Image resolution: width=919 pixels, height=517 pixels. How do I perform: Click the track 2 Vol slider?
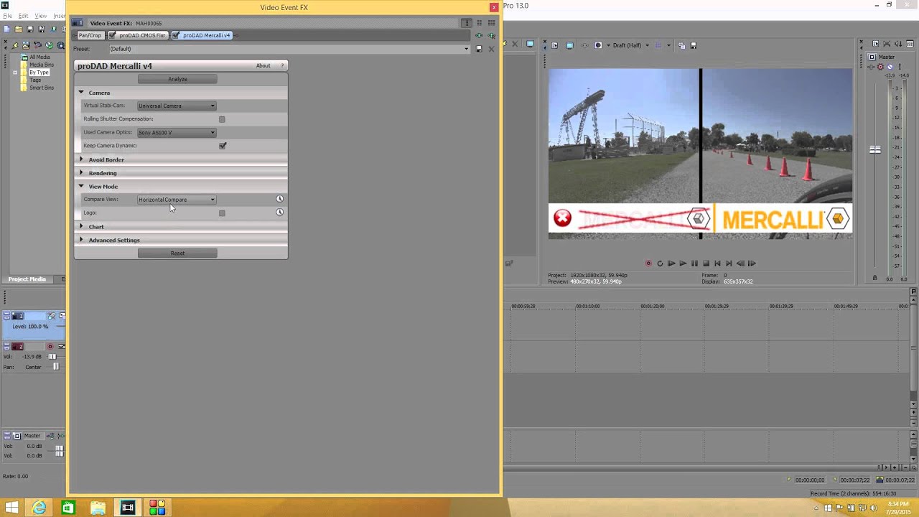(52, 357)
